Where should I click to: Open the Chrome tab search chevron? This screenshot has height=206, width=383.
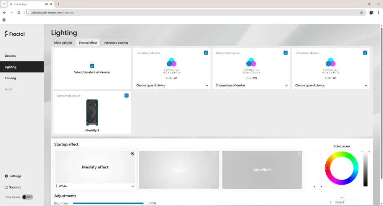point(4,4)
